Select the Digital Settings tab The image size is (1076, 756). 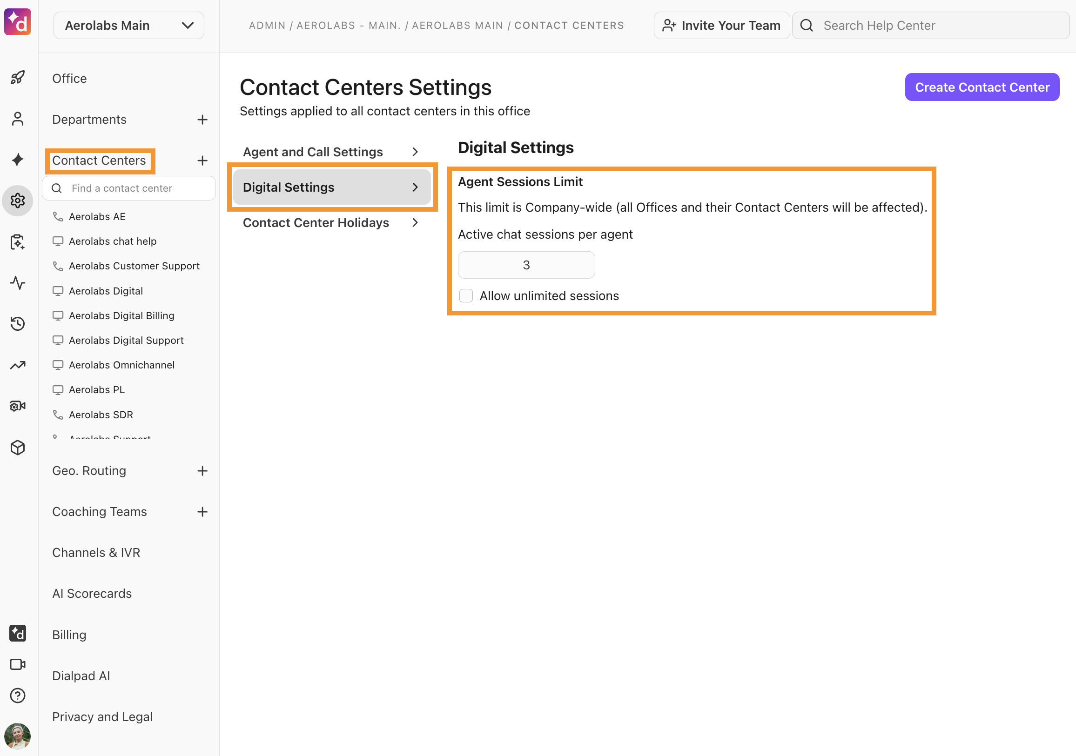coord(332,187)
